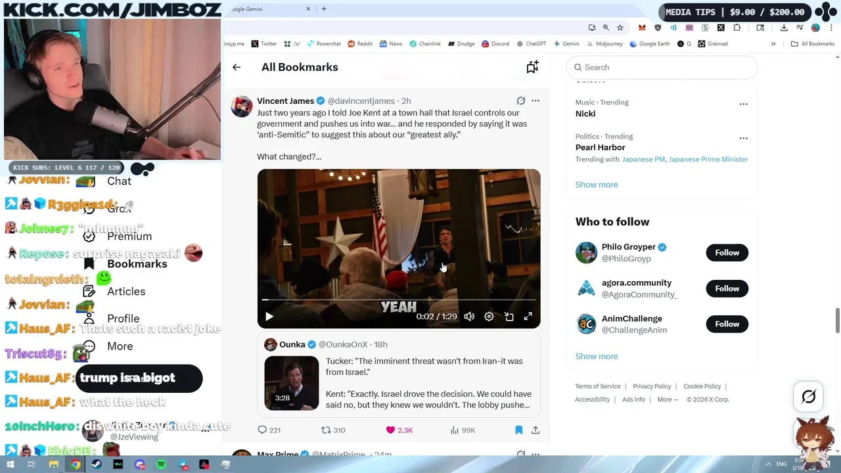Open the more options menu on Vincent James post
The height and width of the screenshot is (473, 841).
(x=535, y=101)
